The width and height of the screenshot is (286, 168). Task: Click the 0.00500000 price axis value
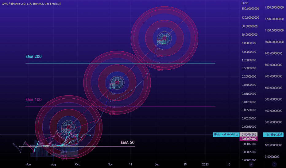(x=249, y=110)
